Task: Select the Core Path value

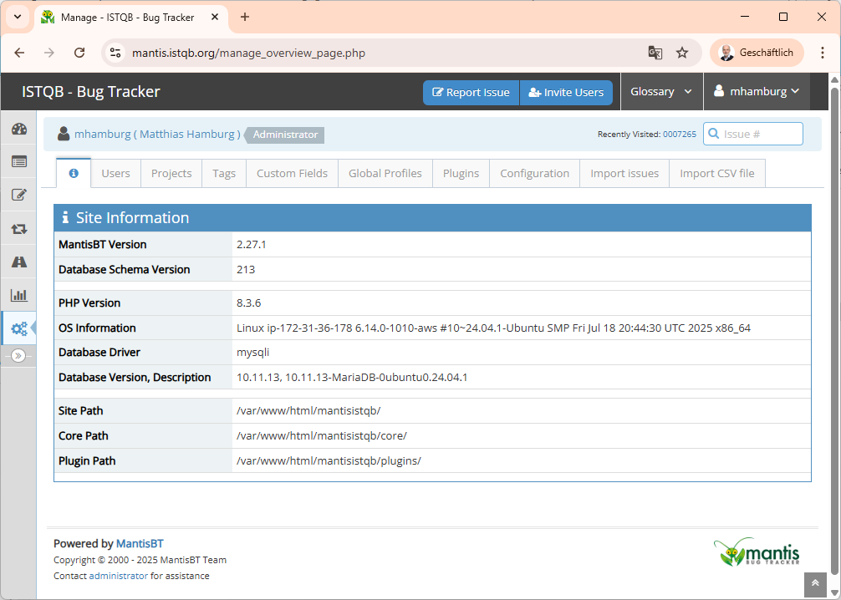Action: pyautogui.click(x=322, y=436)
